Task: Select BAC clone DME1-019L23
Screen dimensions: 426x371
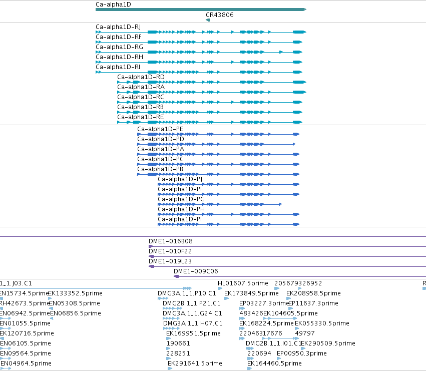Action: [x=170, y=261]
